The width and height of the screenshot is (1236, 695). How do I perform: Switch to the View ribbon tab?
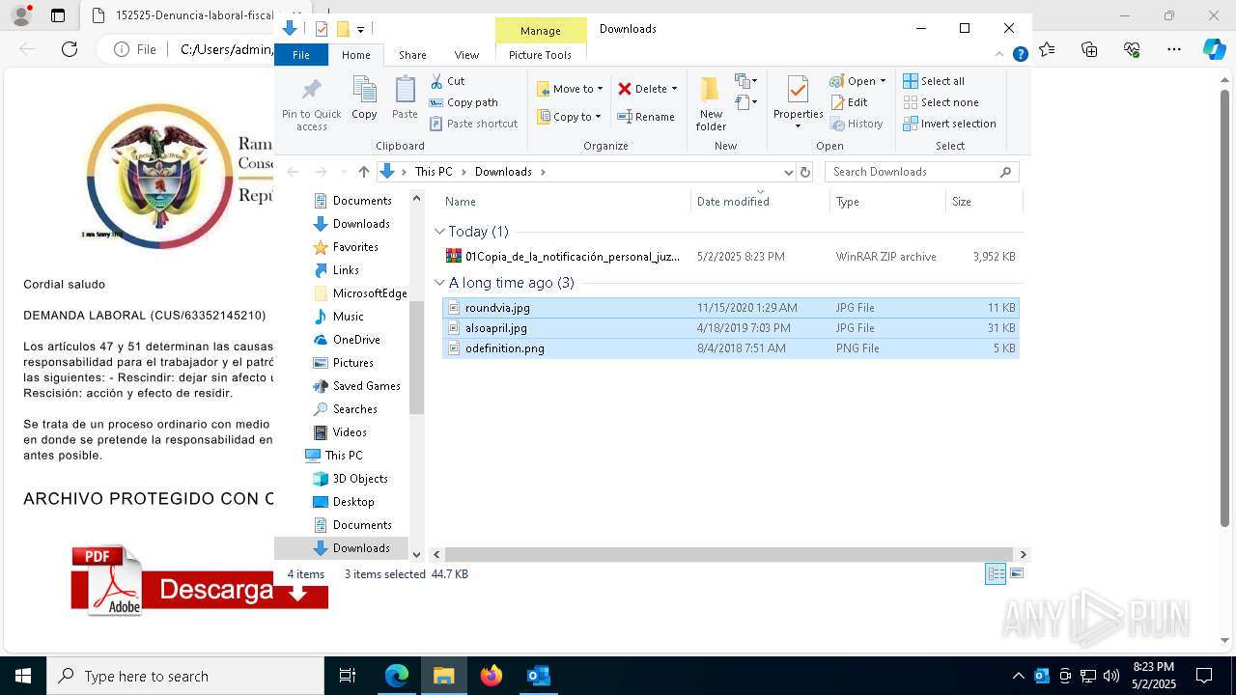(466, 55)
